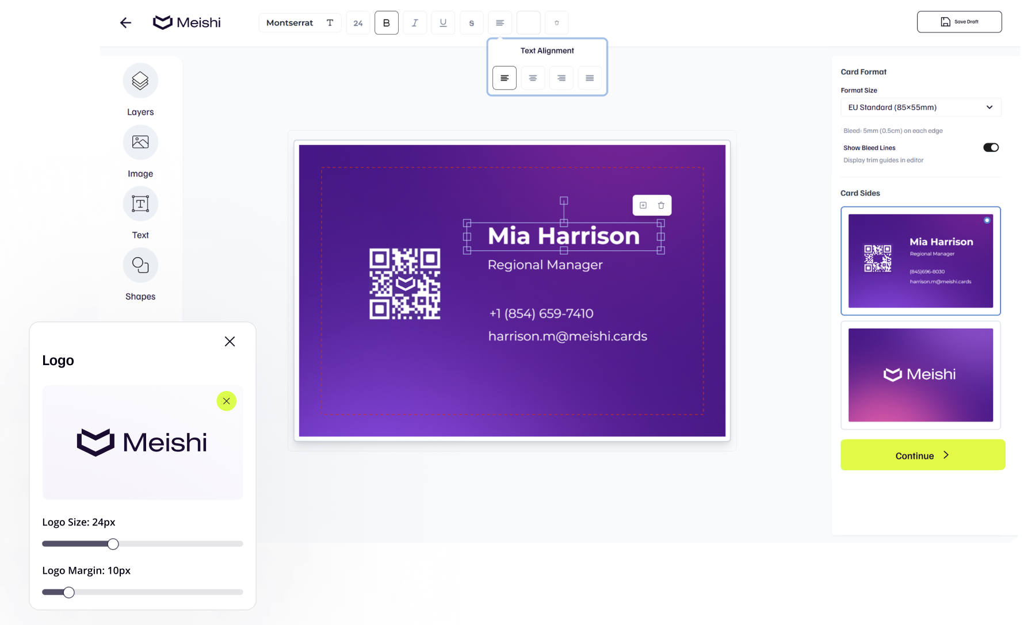Screen dimensions: 1024x625
Task: Open the Layers panel
Action: [x=140, y=80]
